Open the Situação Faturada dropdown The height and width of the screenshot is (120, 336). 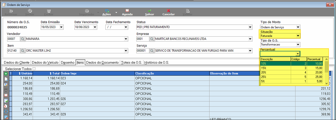(298, 36)
